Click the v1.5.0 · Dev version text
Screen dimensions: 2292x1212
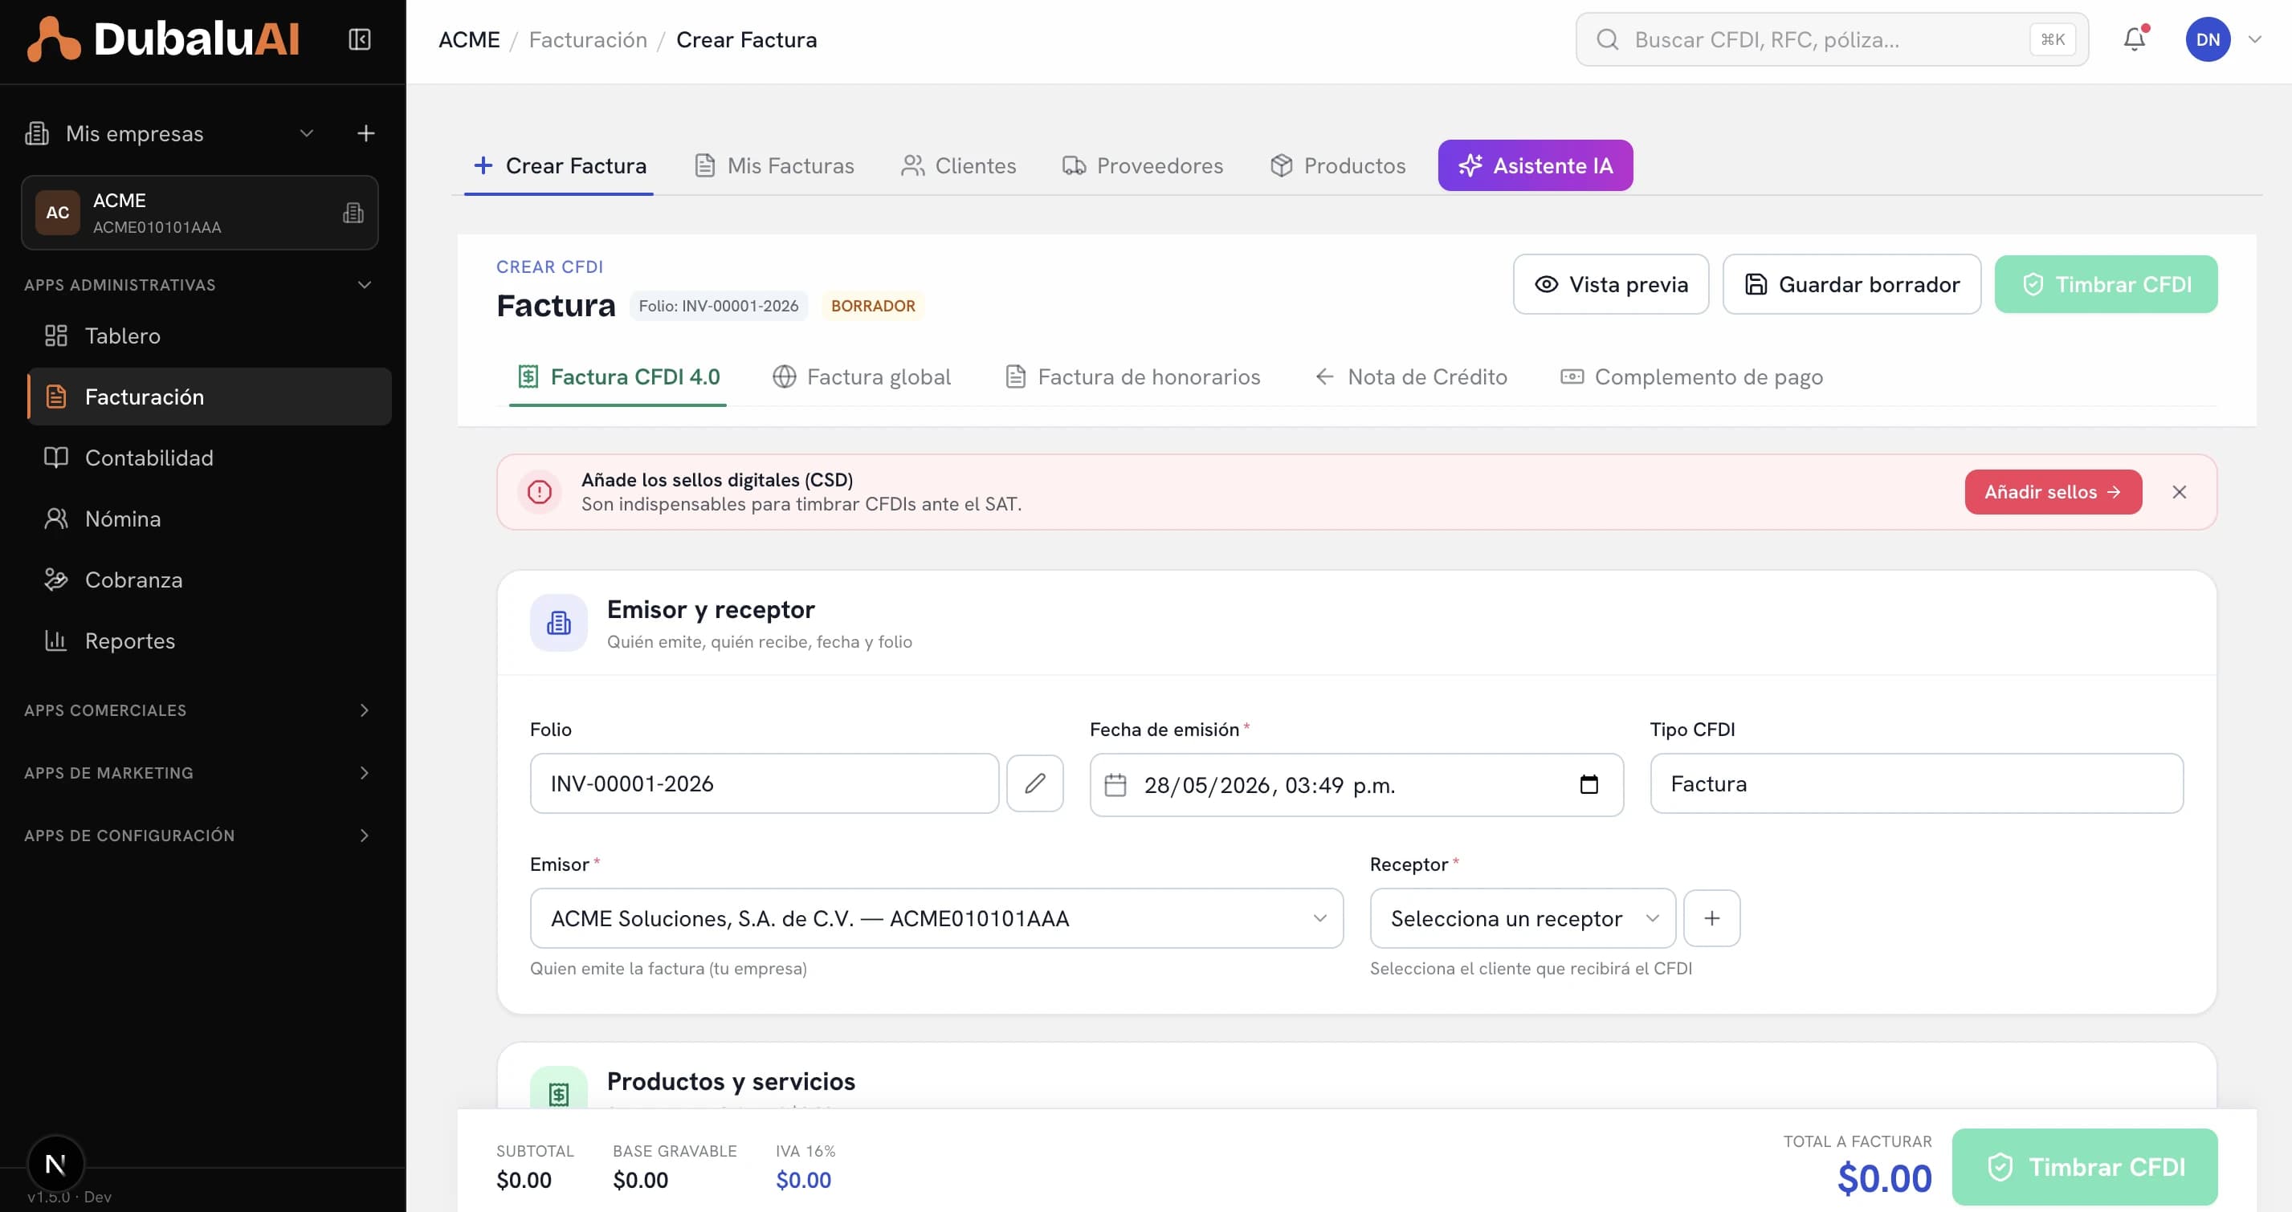69,1197
